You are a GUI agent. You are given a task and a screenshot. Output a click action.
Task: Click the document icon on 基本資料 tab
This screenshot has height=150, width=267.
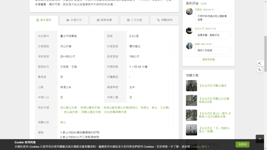click(x=38, y=20)
